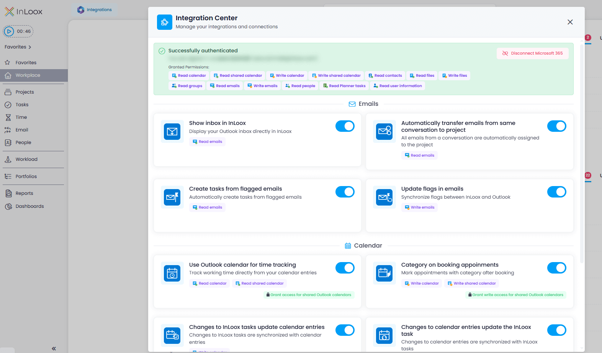
Task: Click the red notification badge showing 2
Action: pyautogui.click(x=588, y=37)
